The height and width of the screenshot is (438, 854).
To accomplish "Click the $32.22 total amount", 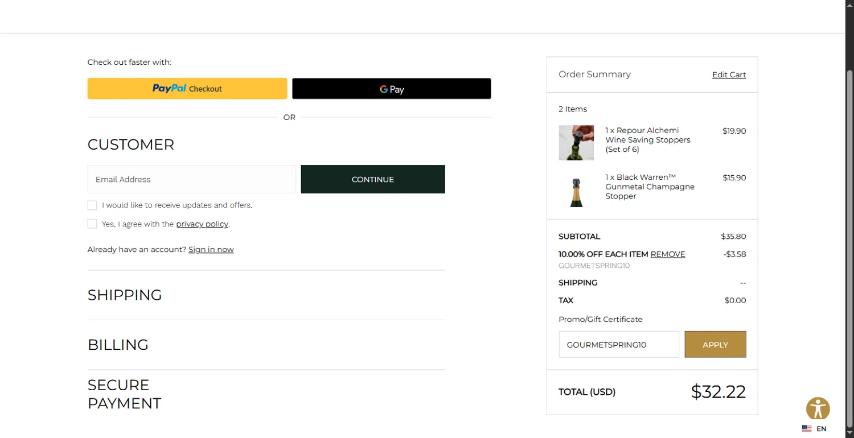I will click(x=718, y=391).
